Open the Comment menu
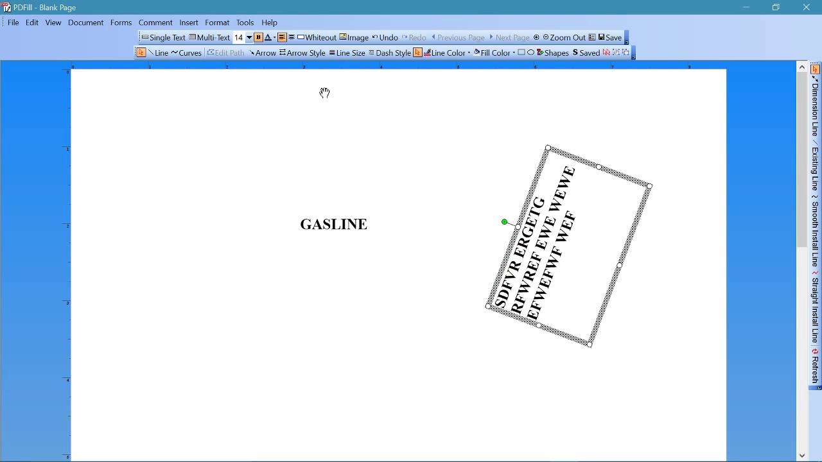The image size is (822, 462). tap(155, 22)
